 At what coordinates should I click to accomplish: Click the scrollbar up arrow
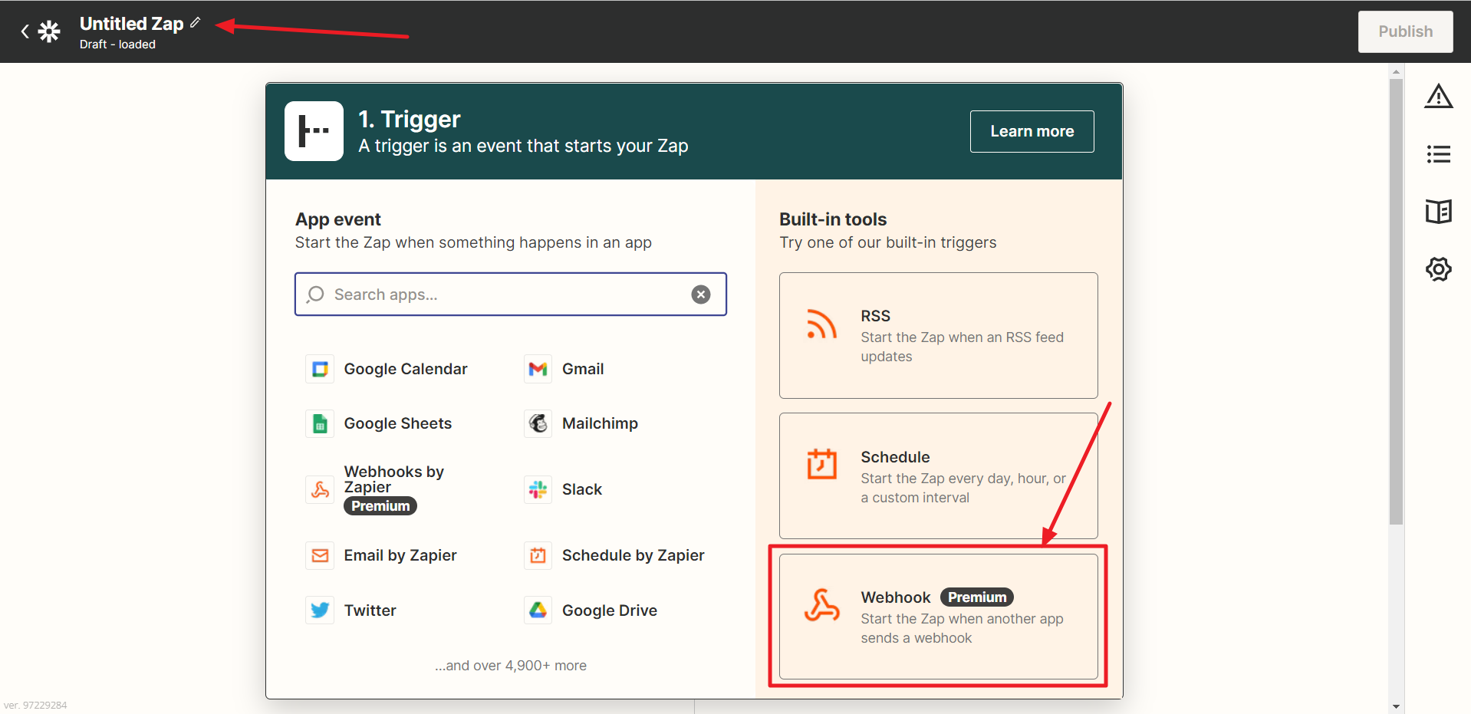pyautogui.click(x=1396, y=71)
